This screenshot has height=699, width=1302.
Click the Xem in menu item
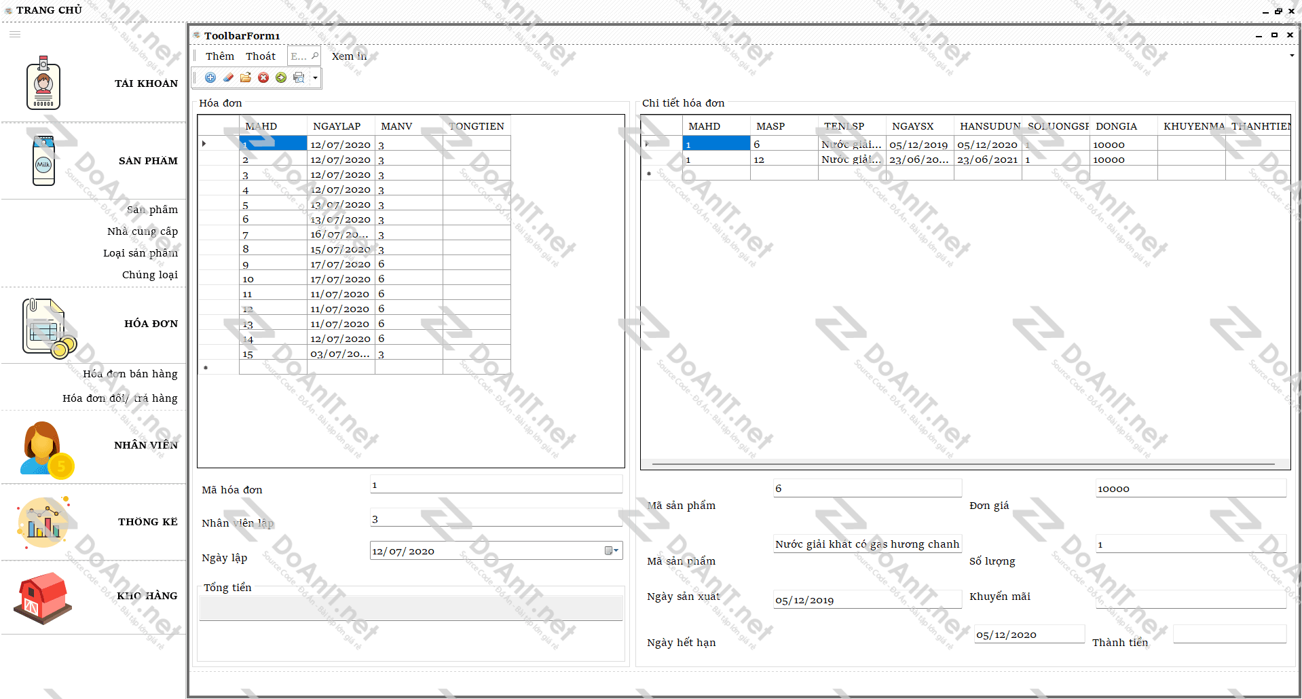pos(348,56)
